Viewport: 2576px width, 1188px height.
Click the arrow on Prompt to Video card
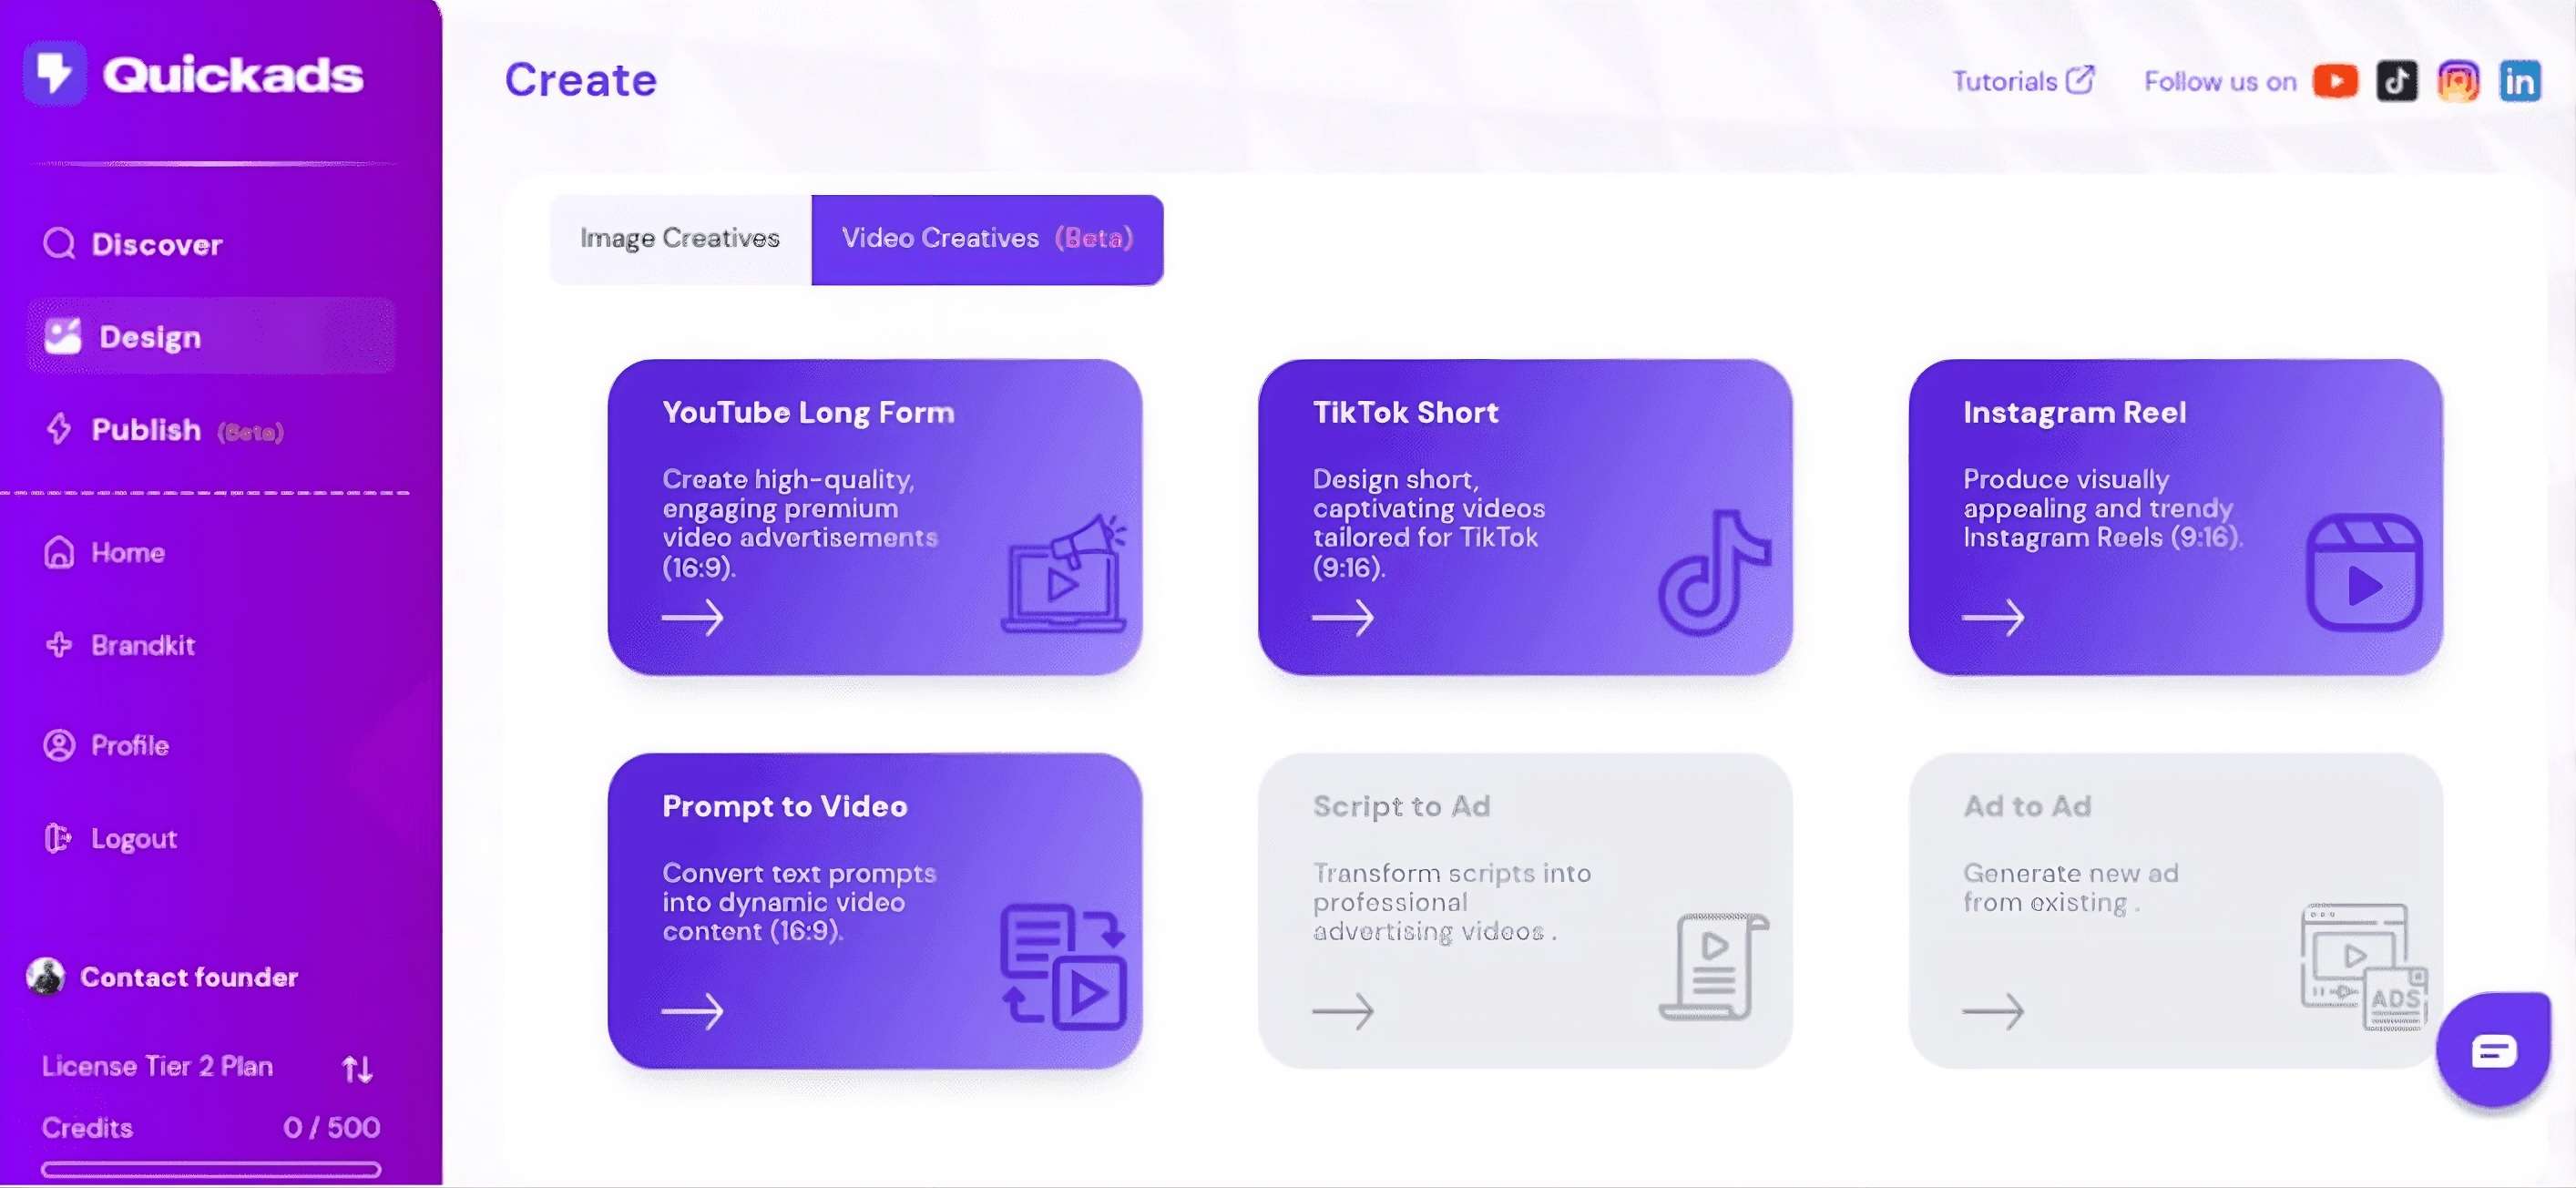tap(692, 1011)
